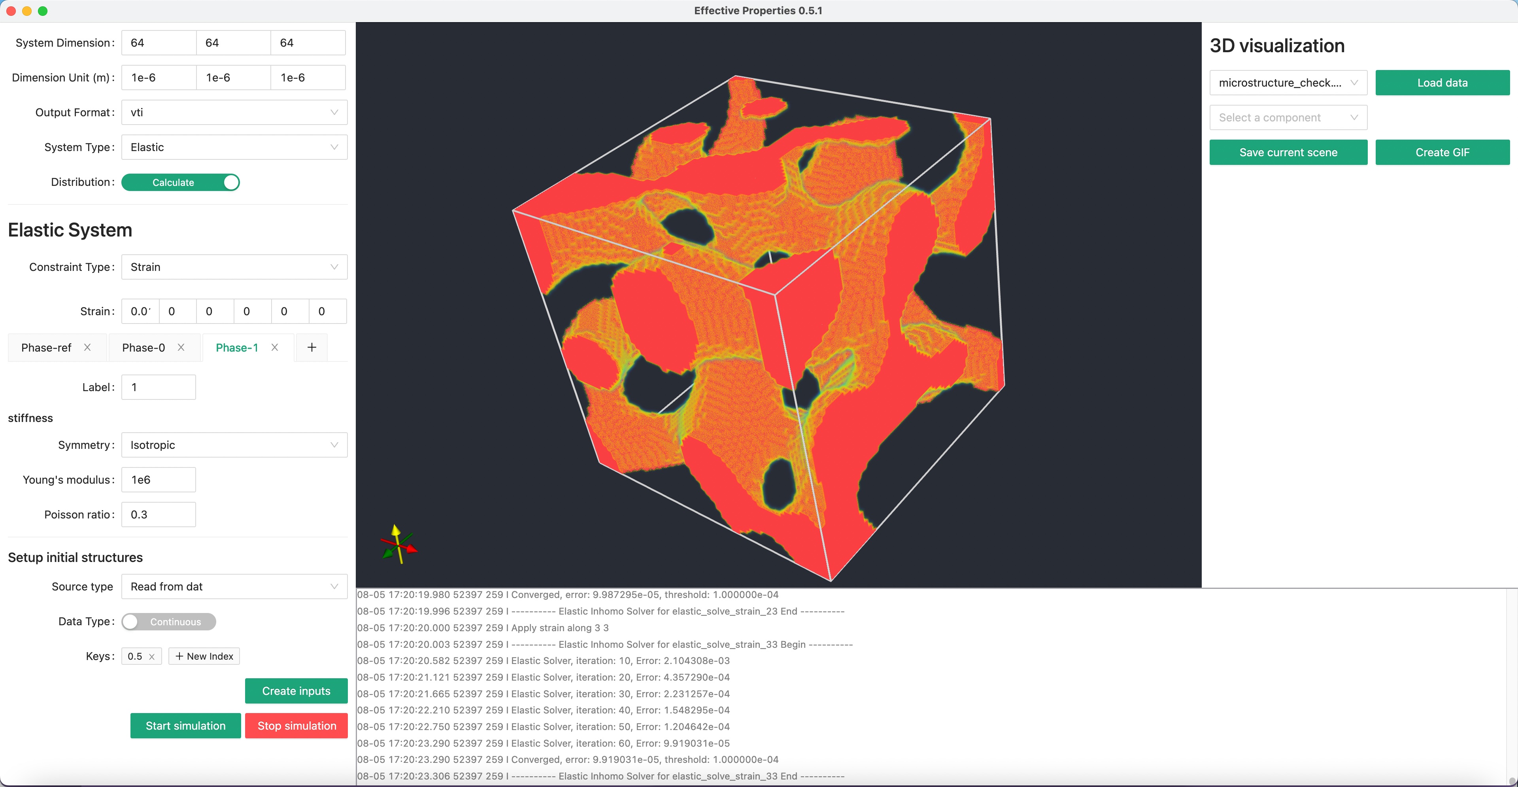Expand the Constraint Type Strain dropdown
The width and height of the screenshot is (1518, 787).
tap(234, 267)
